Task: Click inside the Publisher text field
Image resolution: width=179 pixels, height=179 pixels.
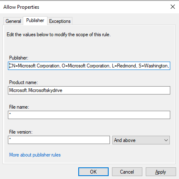Action: [89, 66]
